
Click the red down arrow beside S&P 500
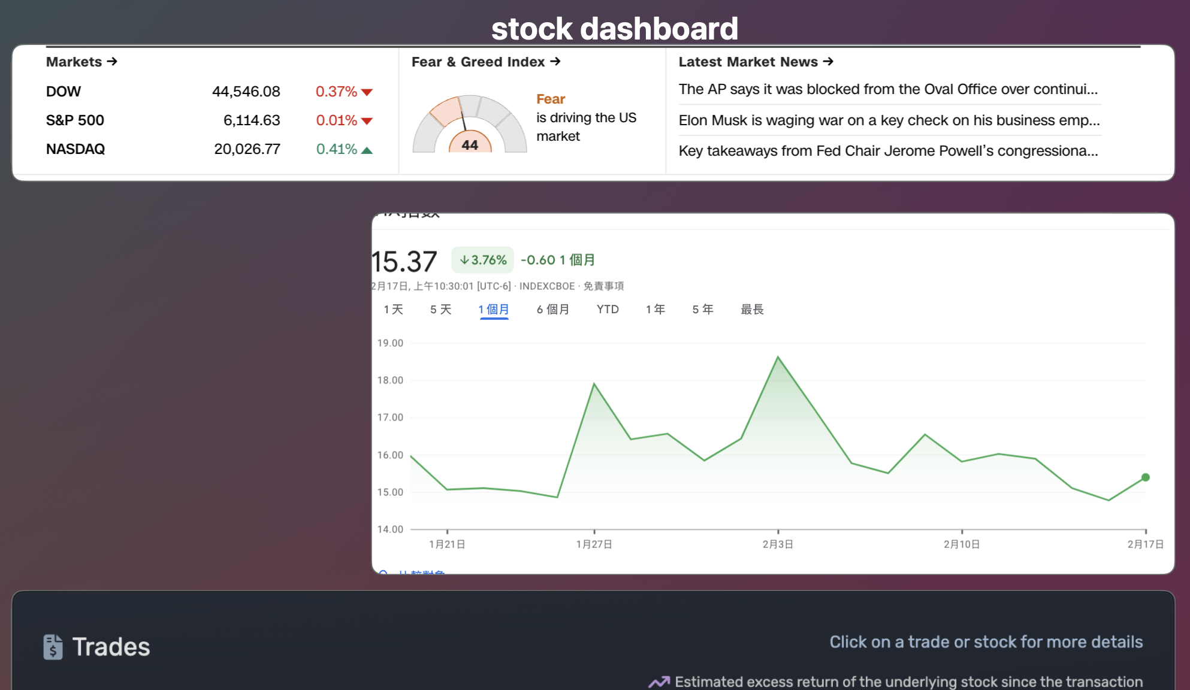pyautogui.click(x=367, y=121)
